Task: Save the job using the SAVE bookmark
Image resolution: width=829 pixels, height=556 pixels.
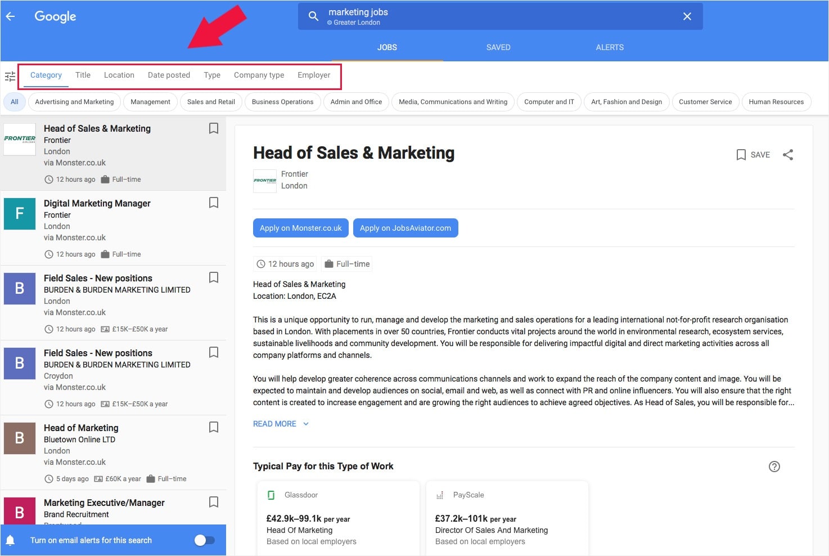Action: pos(753,155)
